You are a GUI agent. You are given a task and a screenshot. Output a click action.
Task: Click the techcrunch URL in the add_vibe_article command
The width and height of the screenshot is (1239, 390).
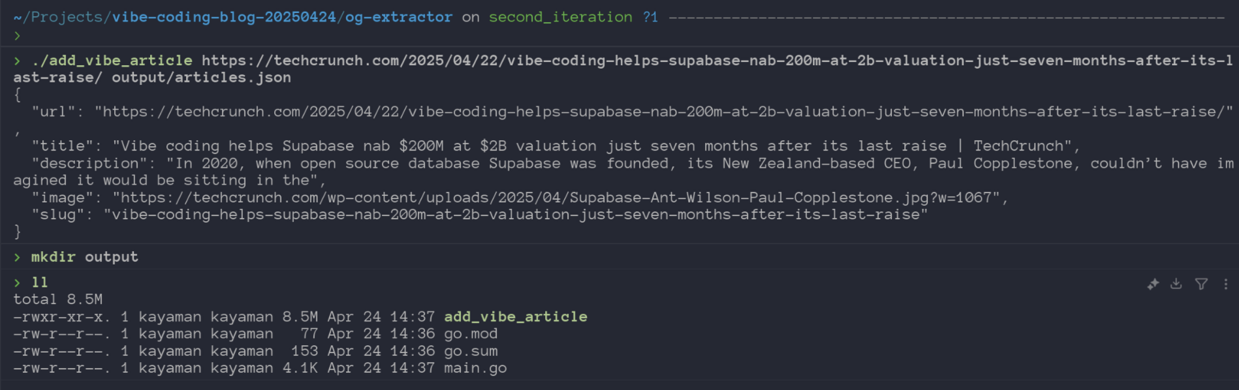click(x=623, y=69)
